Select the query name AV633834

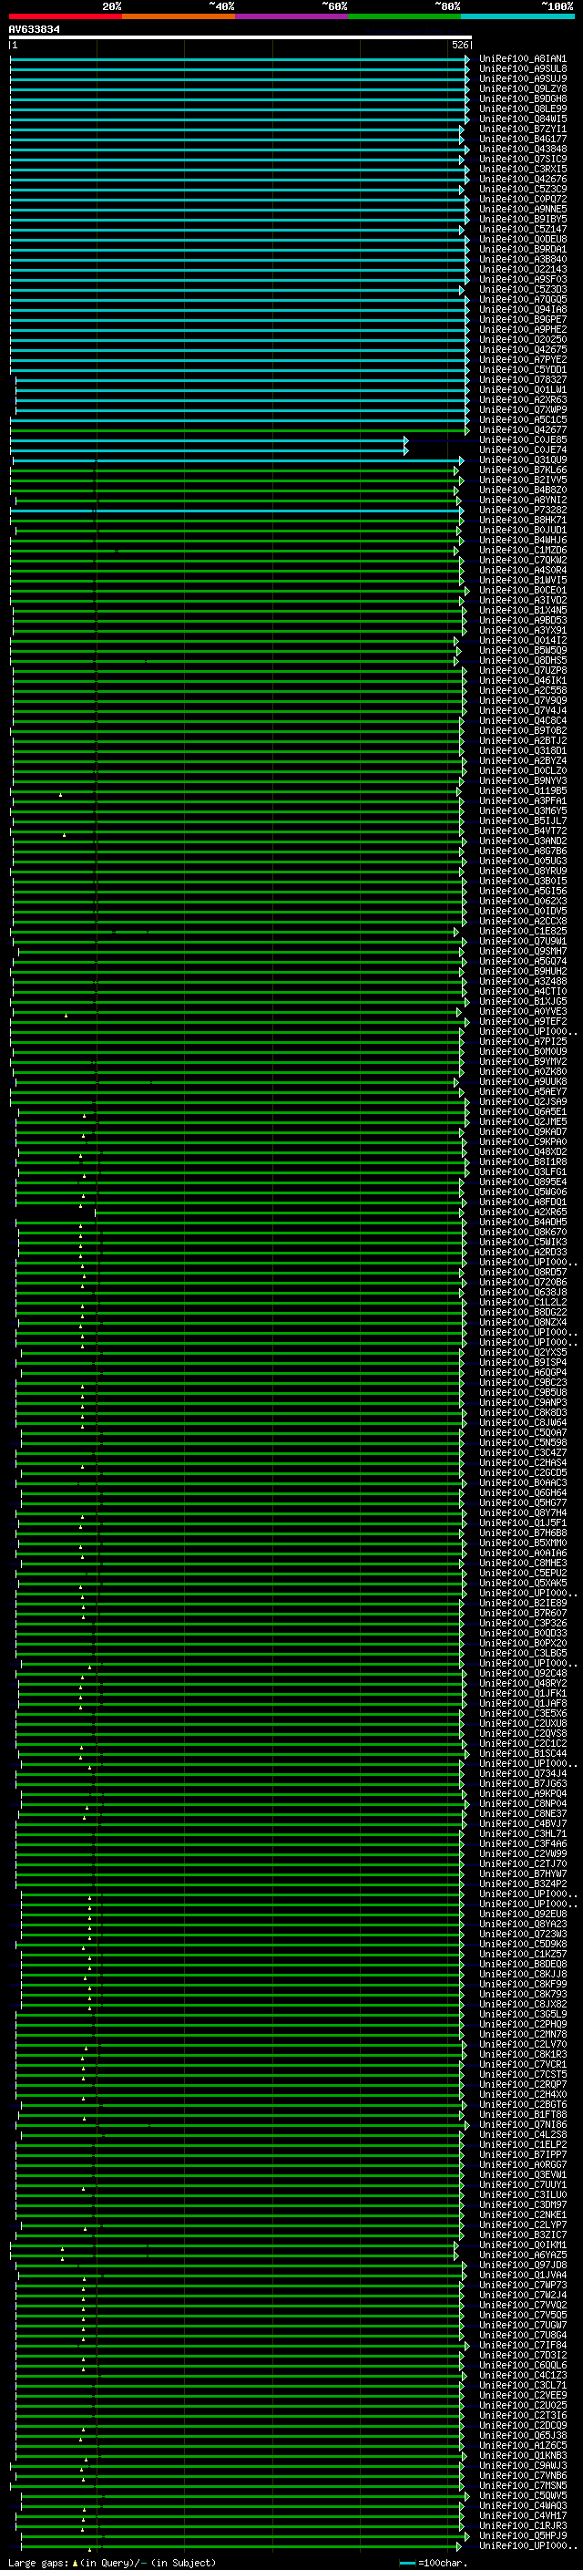tap(34, 30)
